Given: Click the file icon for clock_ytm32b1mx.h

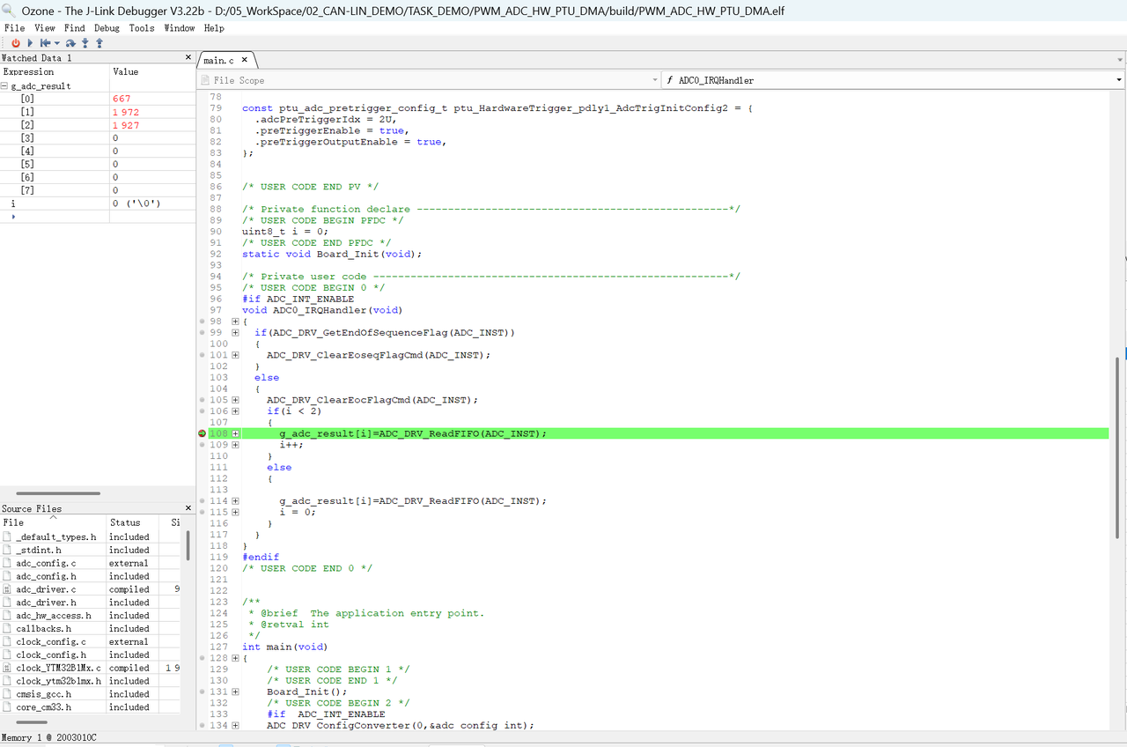Looking at the screenshot, I should pyautogui.click(x=7, y=681).
